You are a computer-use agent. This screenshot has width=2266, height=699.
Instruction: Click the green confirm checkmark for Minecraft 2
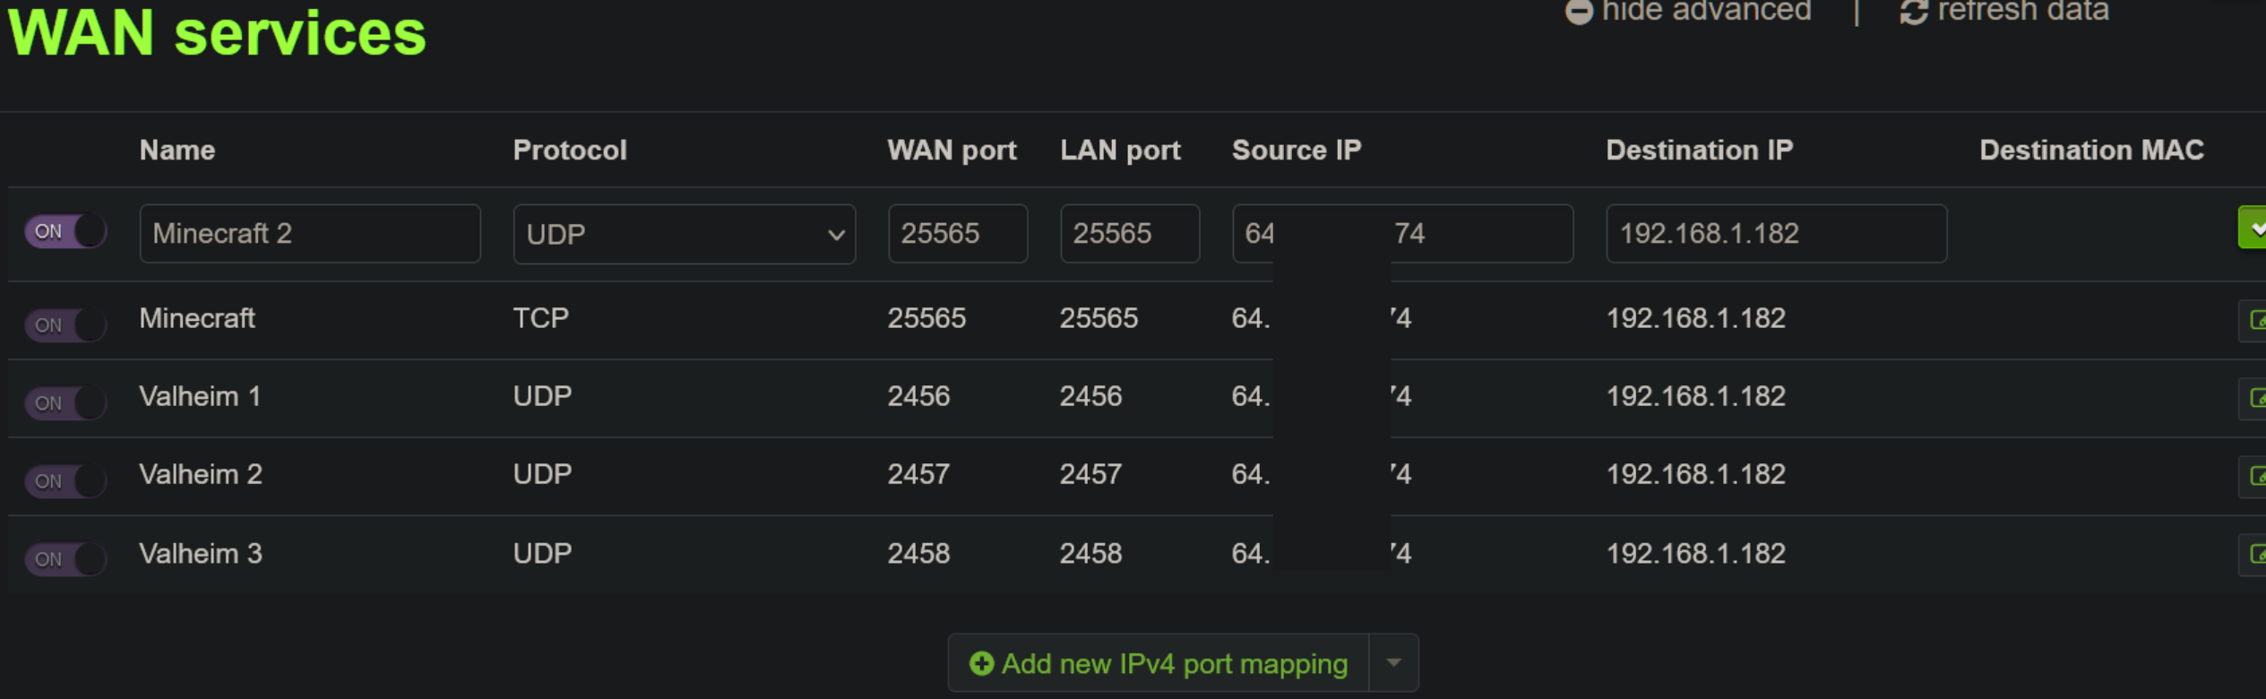pos(2253,228)
